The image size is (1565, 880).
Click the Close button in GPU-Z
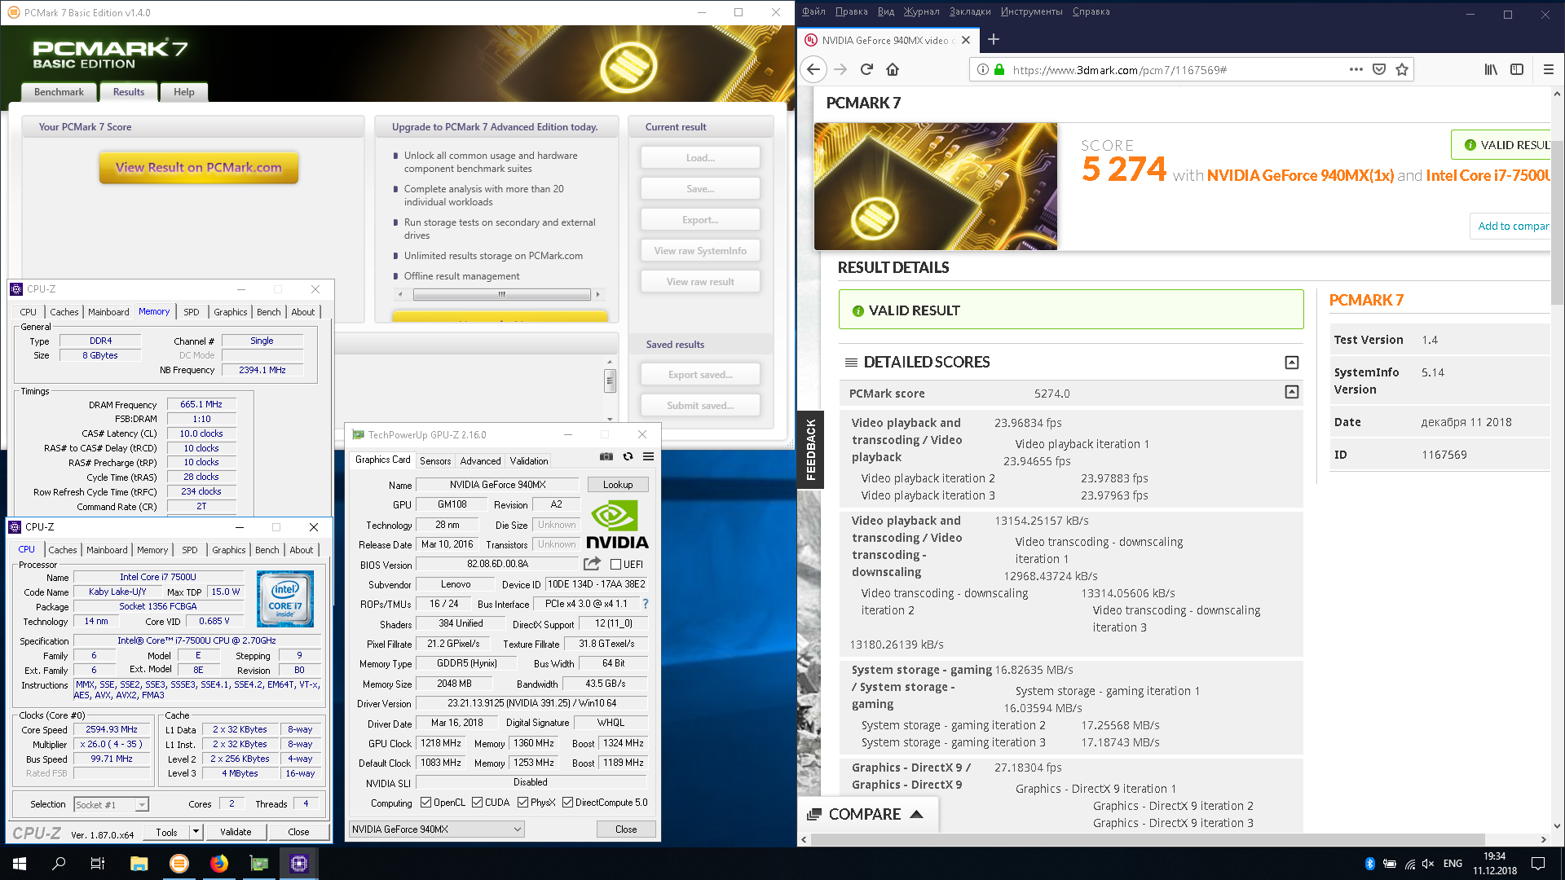click(626, 829)
